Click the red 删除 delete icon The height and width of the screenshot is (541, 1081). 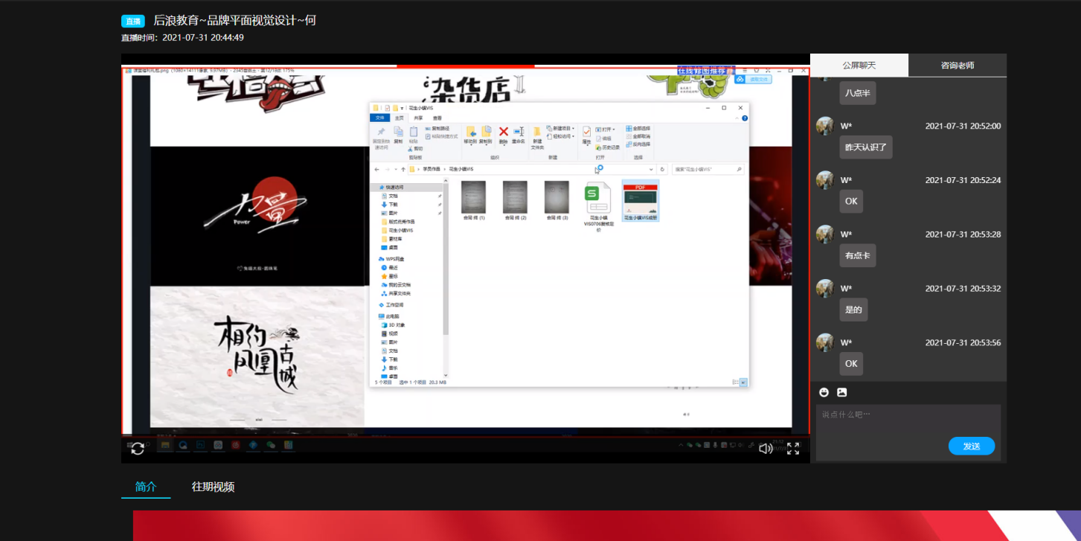point(504,132)
